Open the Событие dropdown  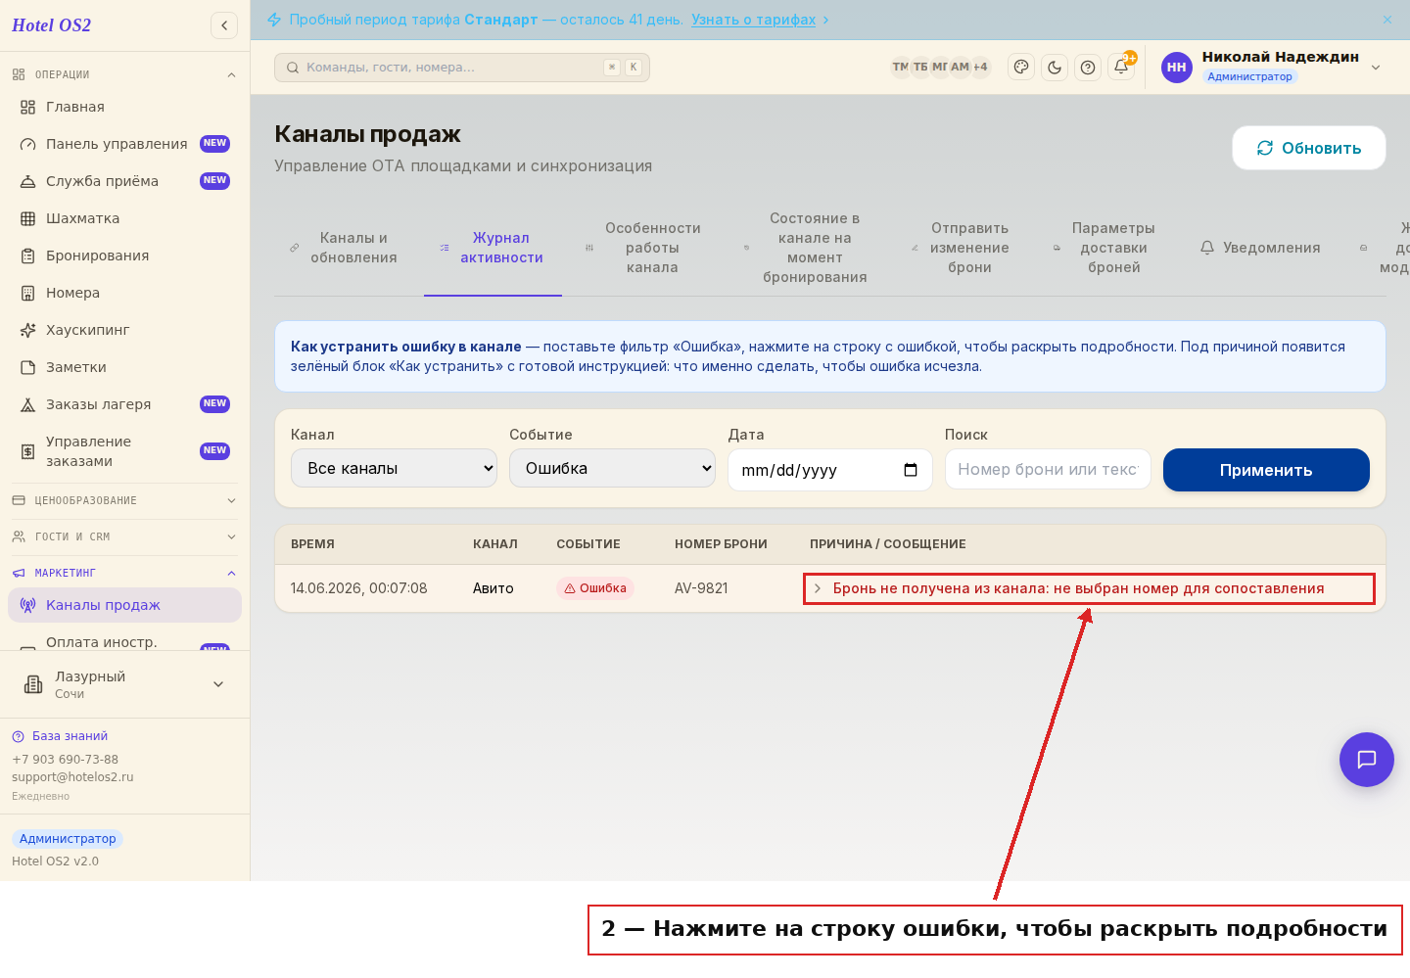(x=612, y=468)
